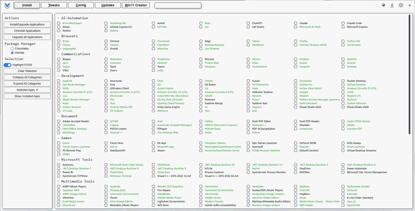
Task: Check the Obsidian checkbox
Action: [296, 125]
